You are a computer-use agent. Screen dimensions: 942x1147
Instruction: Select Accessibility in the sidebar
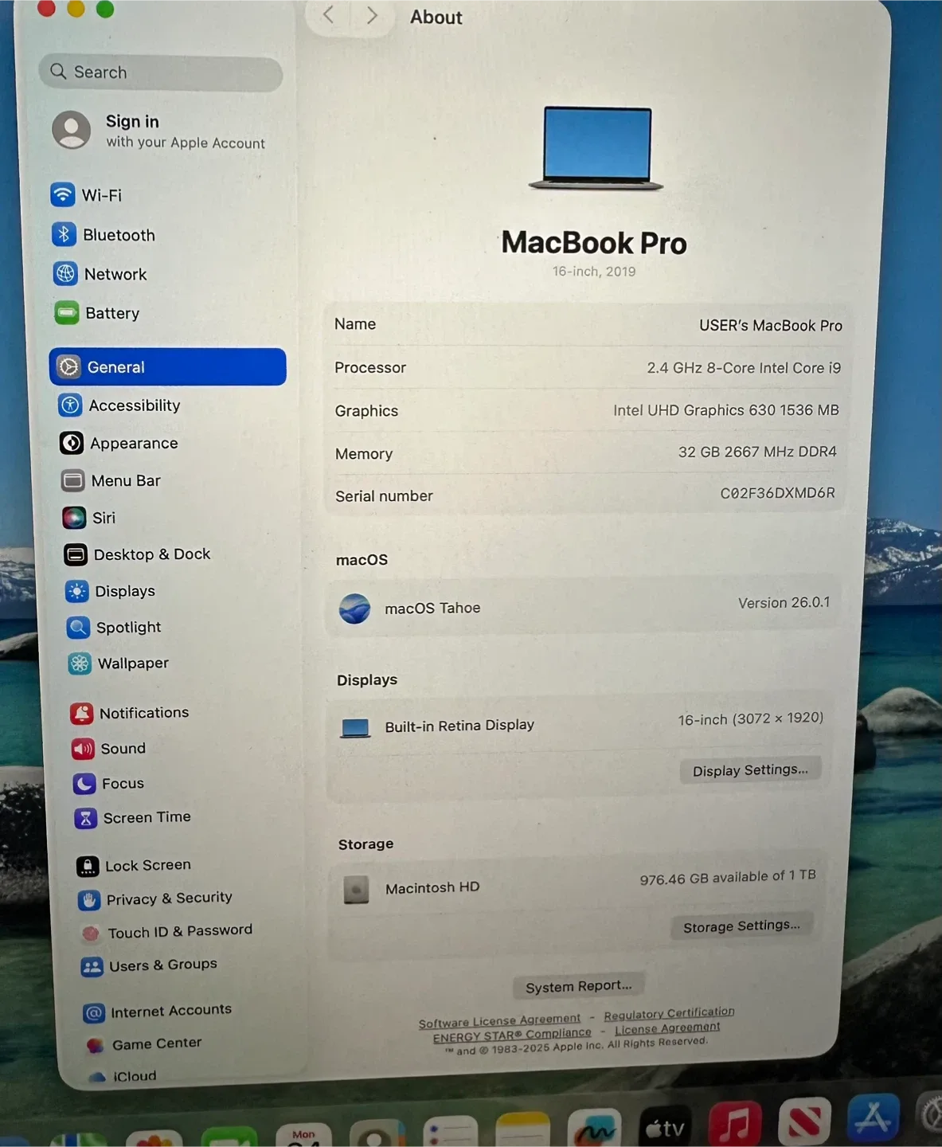pyautogui.click(x=134, y=405)
